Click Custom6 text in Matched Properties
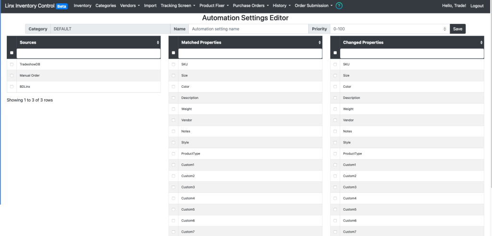This screenshot has height=236, width=492. pyautogui.click(x=188, y=221)
